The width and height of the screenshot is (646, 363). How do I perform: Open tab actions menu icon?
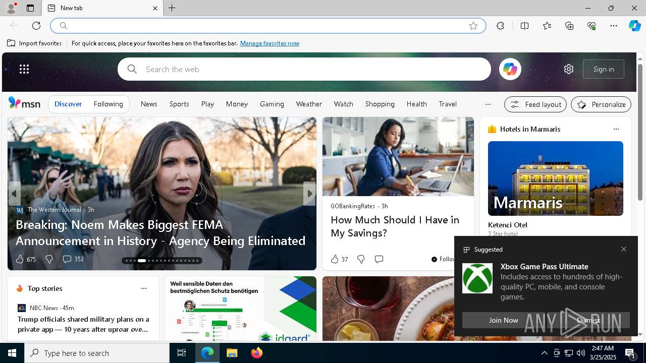click(30, 8)
